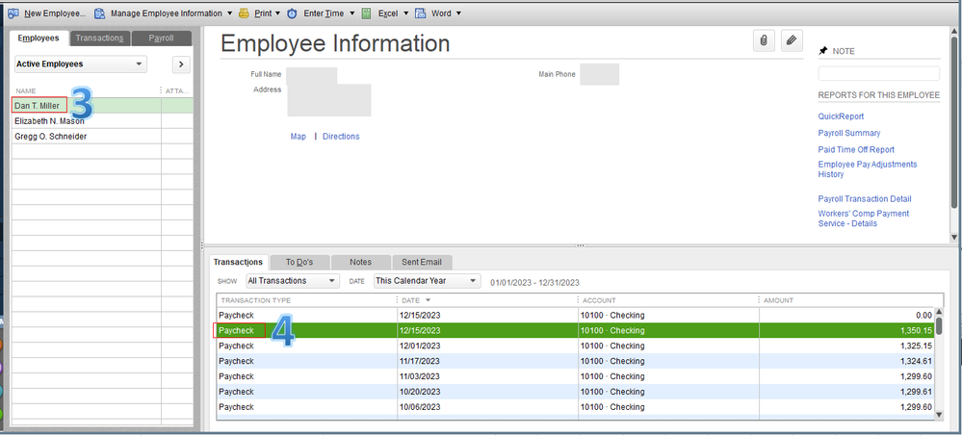
Task: Open the Payroll Summary report link
Action: coord(849,133)
